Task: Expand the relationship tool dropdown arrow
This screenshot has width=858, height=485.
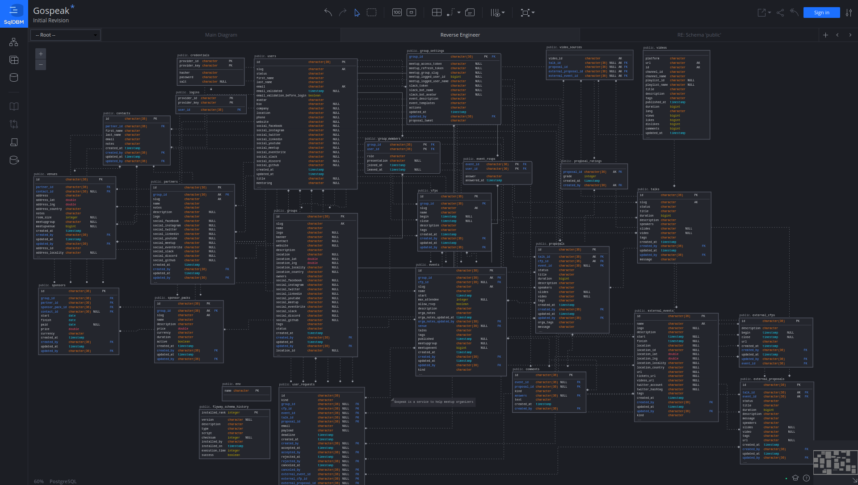Action: tap(459, 13)
